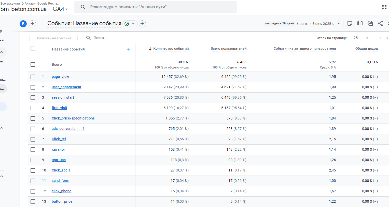Open the annotations note icon
389x207 pixels.
350,23
